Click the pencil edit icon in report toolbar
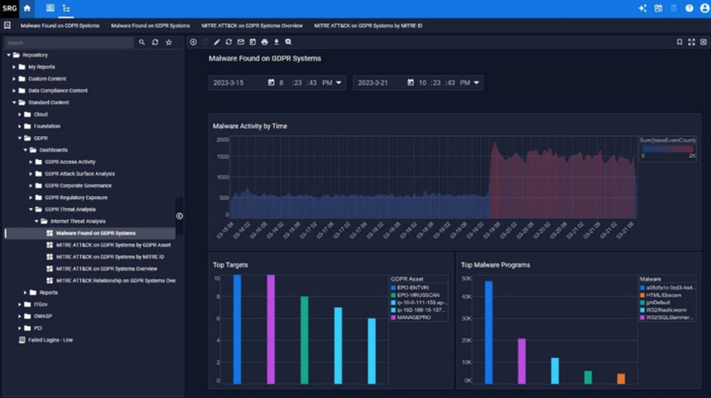This screenshot has width=711, height=398. (x=217, y=42)
